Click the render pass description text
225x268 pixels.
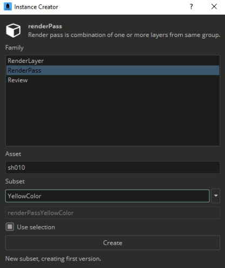point(124,35)
